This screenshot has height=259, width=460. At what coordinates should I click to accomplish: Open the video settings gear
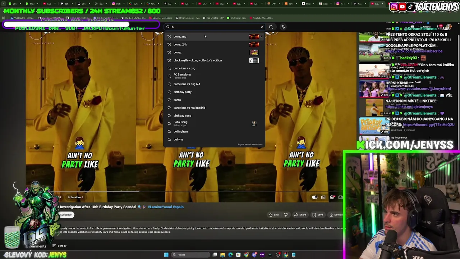pyautogui.click(x=332, y=197)
